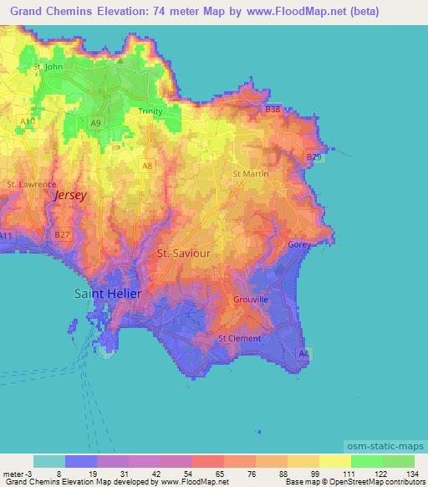The height and width of the screenshot is (487, 428).
Task: Select the A4 road marker
Action: tap(303, 354)
